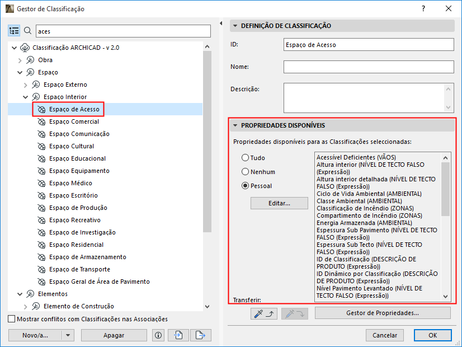Click the Espaço Comercial leaf icon
Viewport: 462px width, 347px height.
[x=41, y=122]
